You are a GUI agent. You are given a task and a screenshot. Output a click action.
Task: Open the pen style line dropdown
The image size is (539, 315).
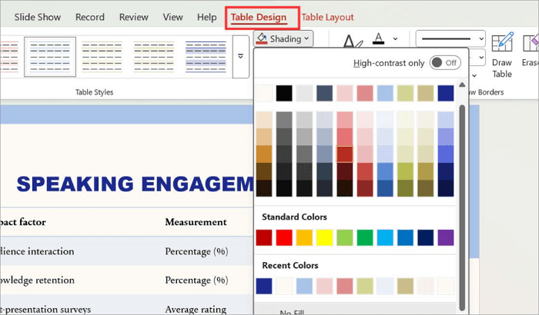450,38
